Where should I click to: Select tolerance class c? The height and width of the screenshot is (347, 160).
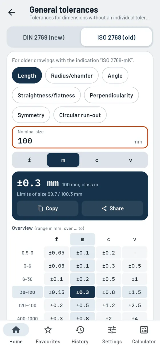[x=97, y=160]
